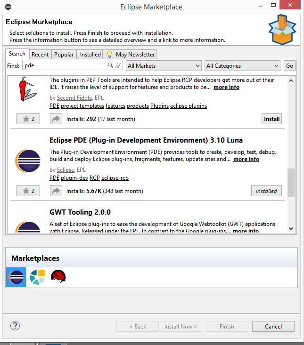Install the PEP Tools plugin
304x345 pixels.
pos(271,119)
